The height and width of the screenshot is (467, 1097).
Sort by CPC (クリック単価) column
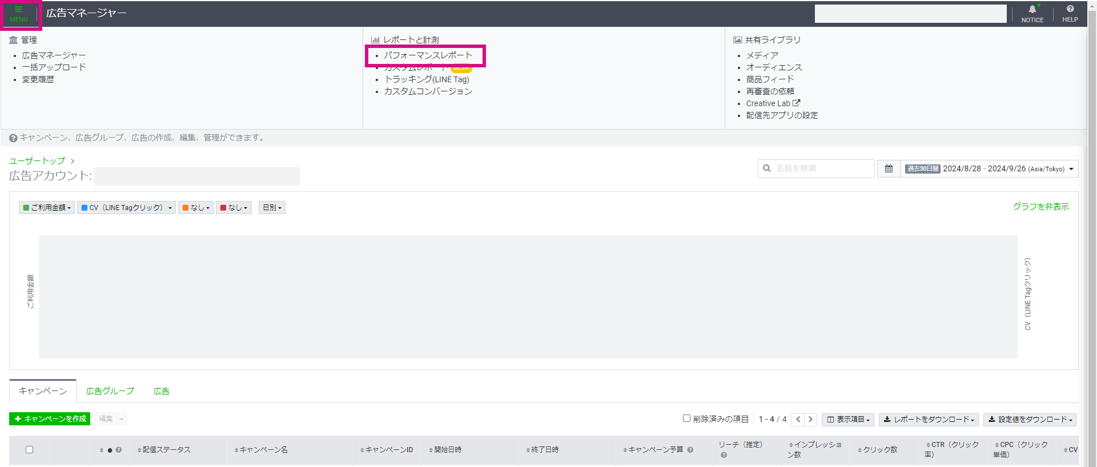click(1020, 450)
